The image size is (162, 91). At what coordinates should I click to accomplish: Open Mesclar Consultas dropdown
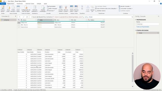pyautogui.click(x=125, y=6)
